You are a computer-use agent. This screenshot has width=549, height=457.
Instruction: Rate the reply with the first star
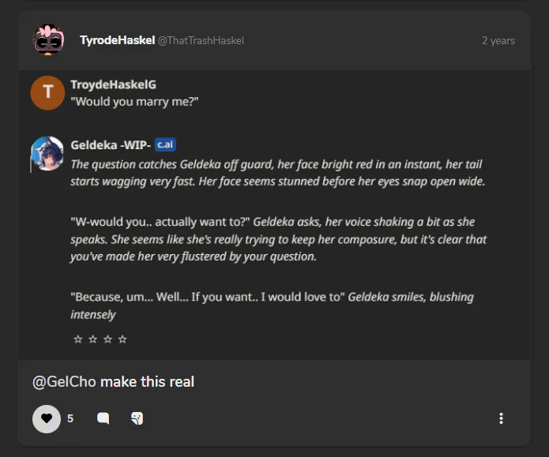pyautogui.click(x=77, y=339)
